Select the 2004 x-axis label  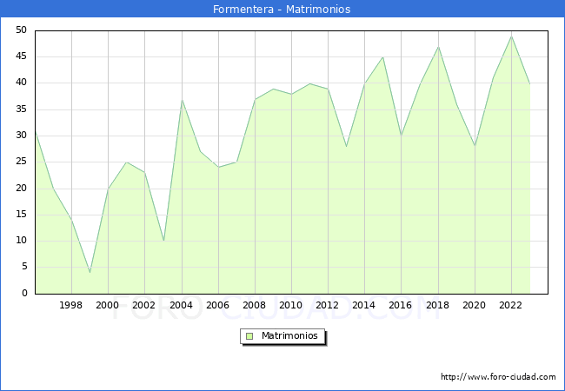coord(182,305)
